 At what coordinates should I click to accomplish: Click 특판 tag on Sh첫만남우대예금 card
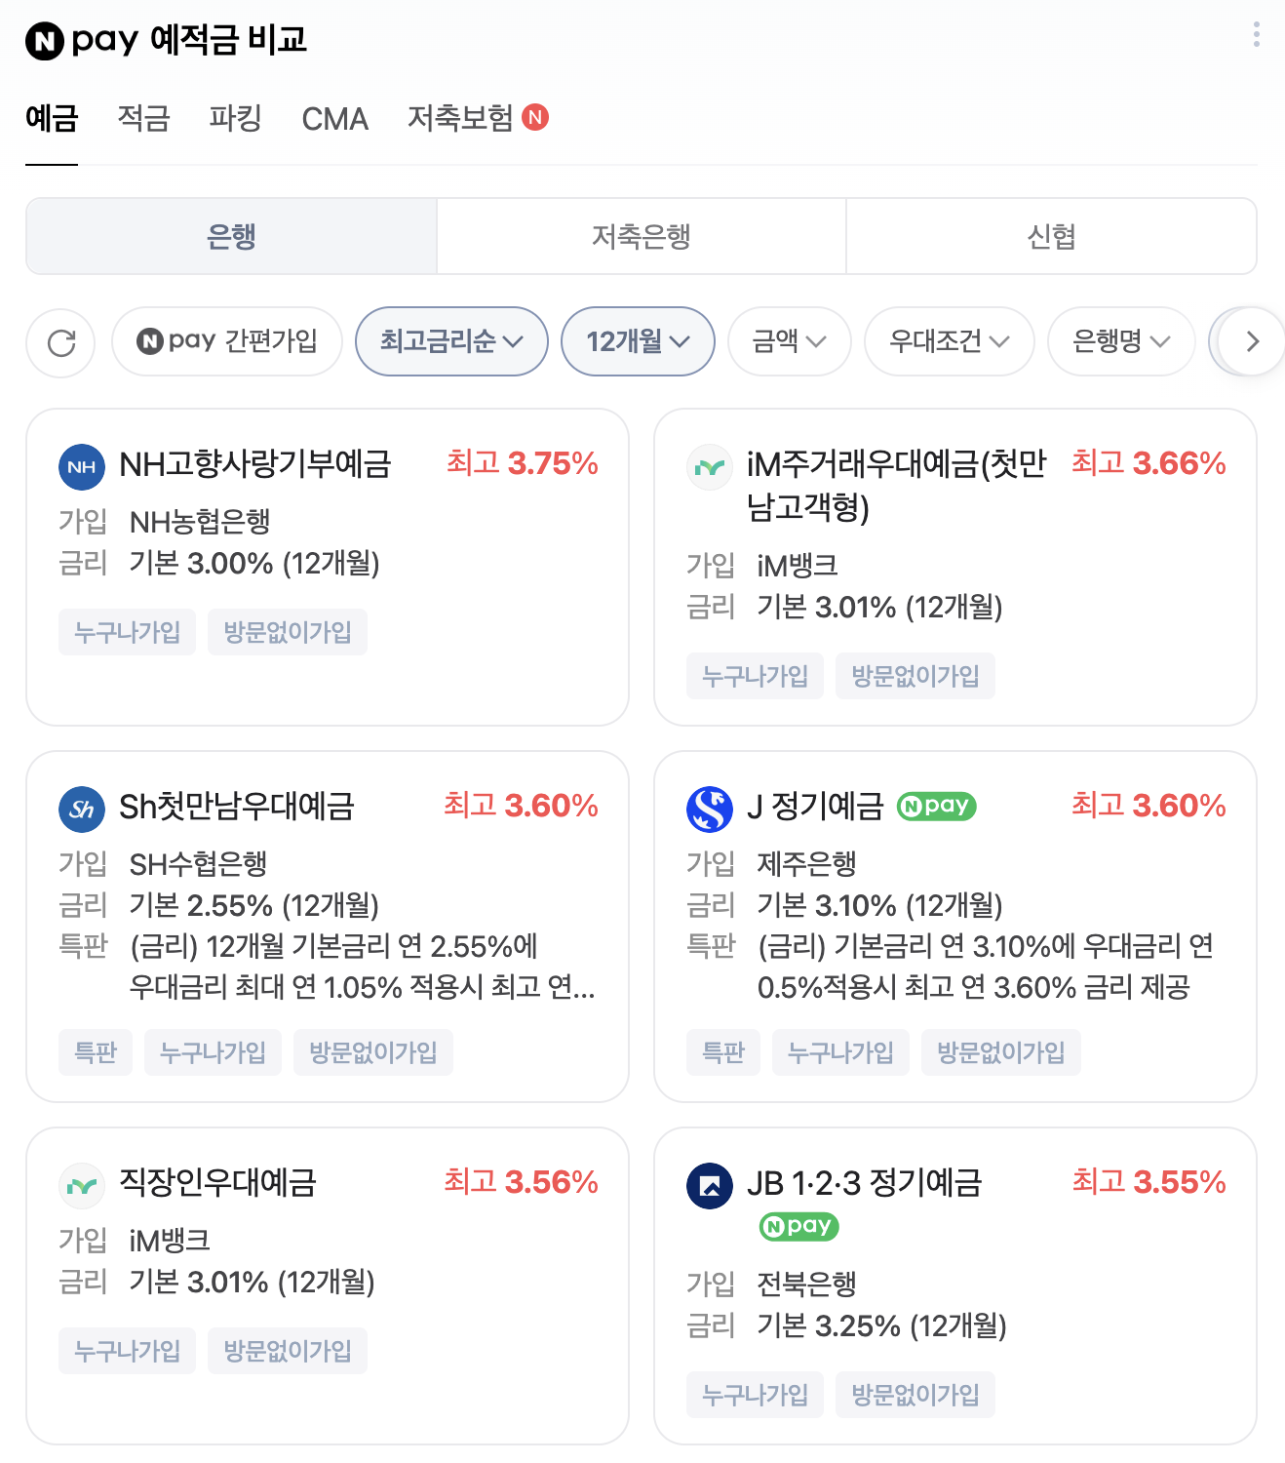(96, 1052)
